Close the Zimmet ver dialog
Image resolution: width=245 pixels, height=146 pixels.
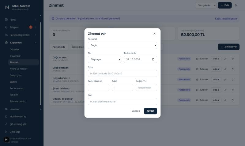(154, 34)
